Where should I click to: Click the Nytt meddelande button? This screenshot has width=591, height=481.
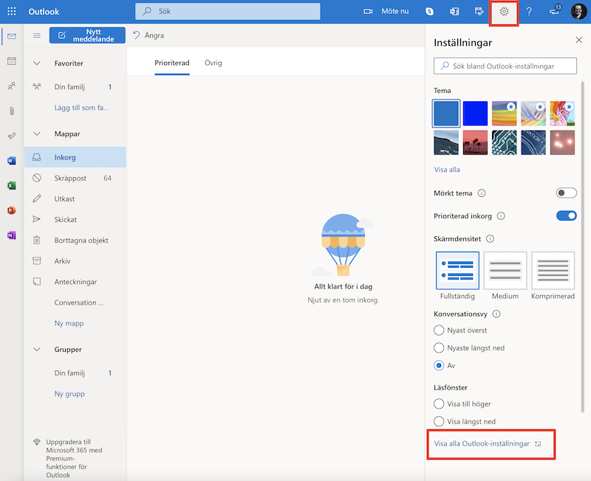coord(86,35)
